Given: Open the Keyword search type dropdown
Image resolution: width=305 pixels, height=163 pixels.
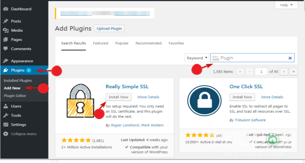Looking at the screenshot, I should pos(197,58).
